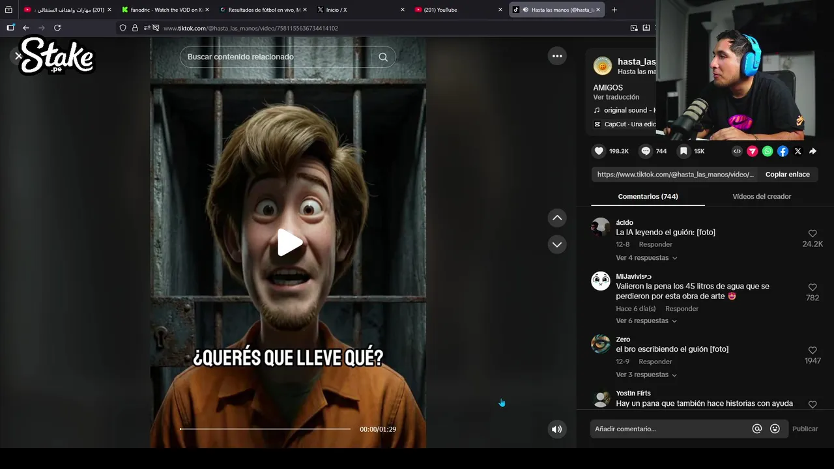Viewport: 834px width, 469px height.
Task: Close the Hasta las manos tab
Action: pyautogui.click(x=598, y=10)
